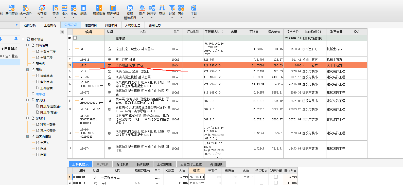The height and width of the screenshot is (185, 403).
Task: Click the 补充 supplement icon
Action: point(74,8)
